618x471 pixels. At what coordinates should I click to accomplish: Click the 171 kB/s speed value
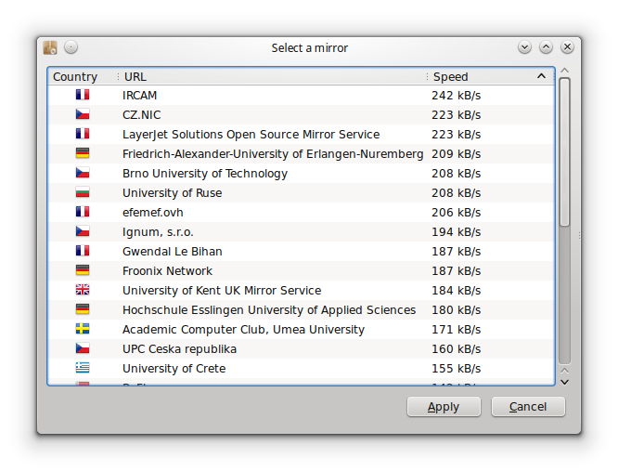point(456,330)
